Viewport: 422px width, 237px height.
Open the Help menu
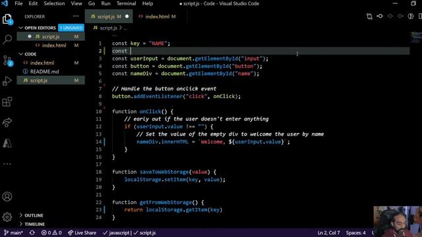click(148, 3)
